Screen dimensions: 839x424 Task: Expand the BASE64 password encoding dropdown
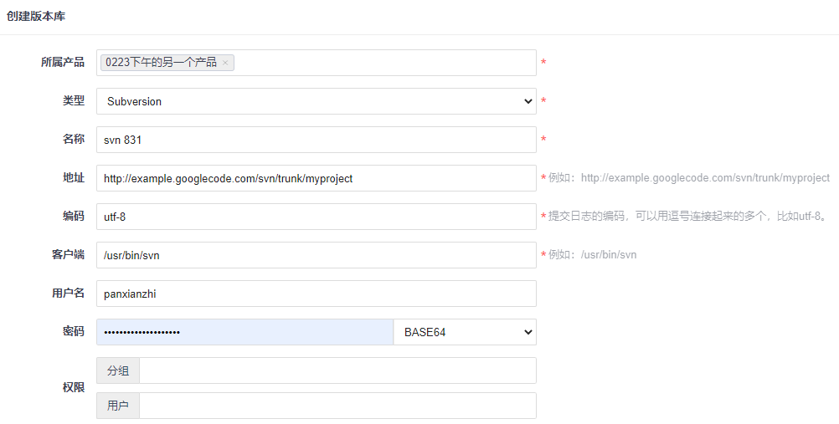pyautogui.click(x=465, y=332)
